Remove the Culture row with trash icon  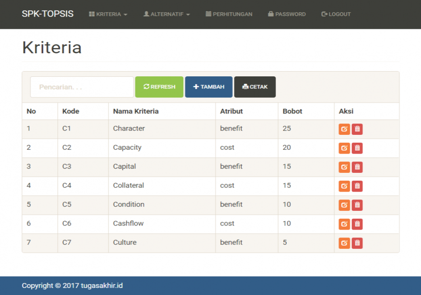[357, 243]
